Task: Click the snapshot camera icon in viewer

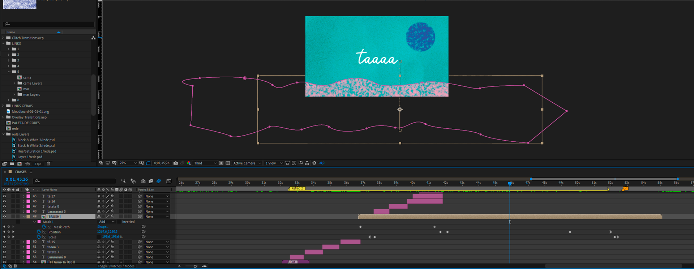Action: (x=176, y=163)
